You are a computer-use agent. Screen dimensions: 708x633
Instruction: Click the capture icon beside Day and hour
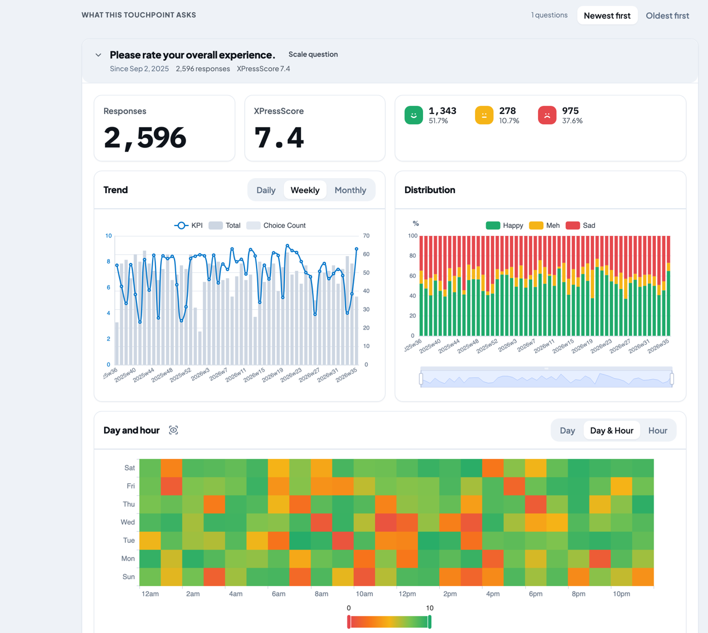(x=173, y=430)
